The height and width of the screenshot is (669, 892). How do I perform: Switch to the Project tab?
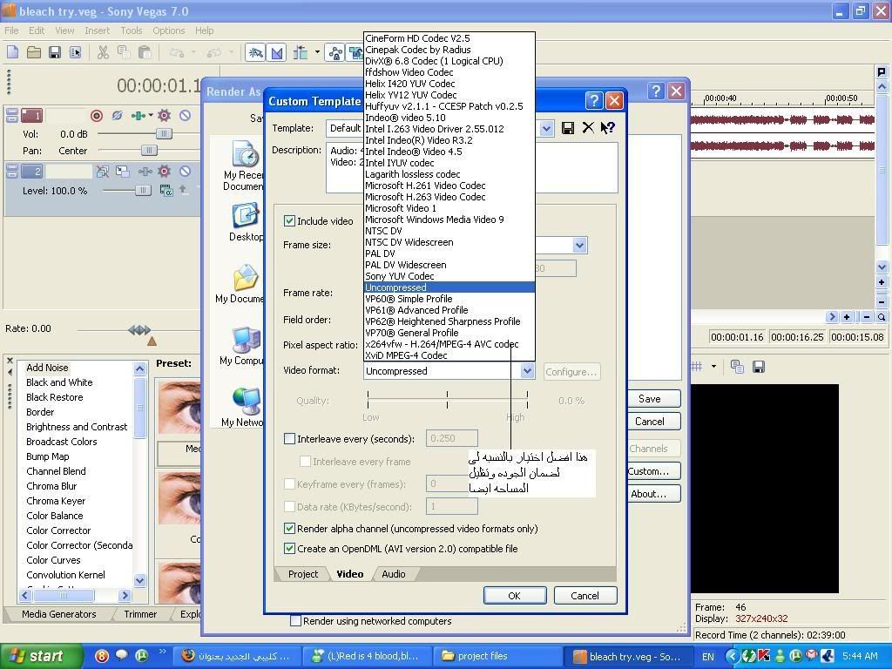pyautogui.click(x=303, y=574)
